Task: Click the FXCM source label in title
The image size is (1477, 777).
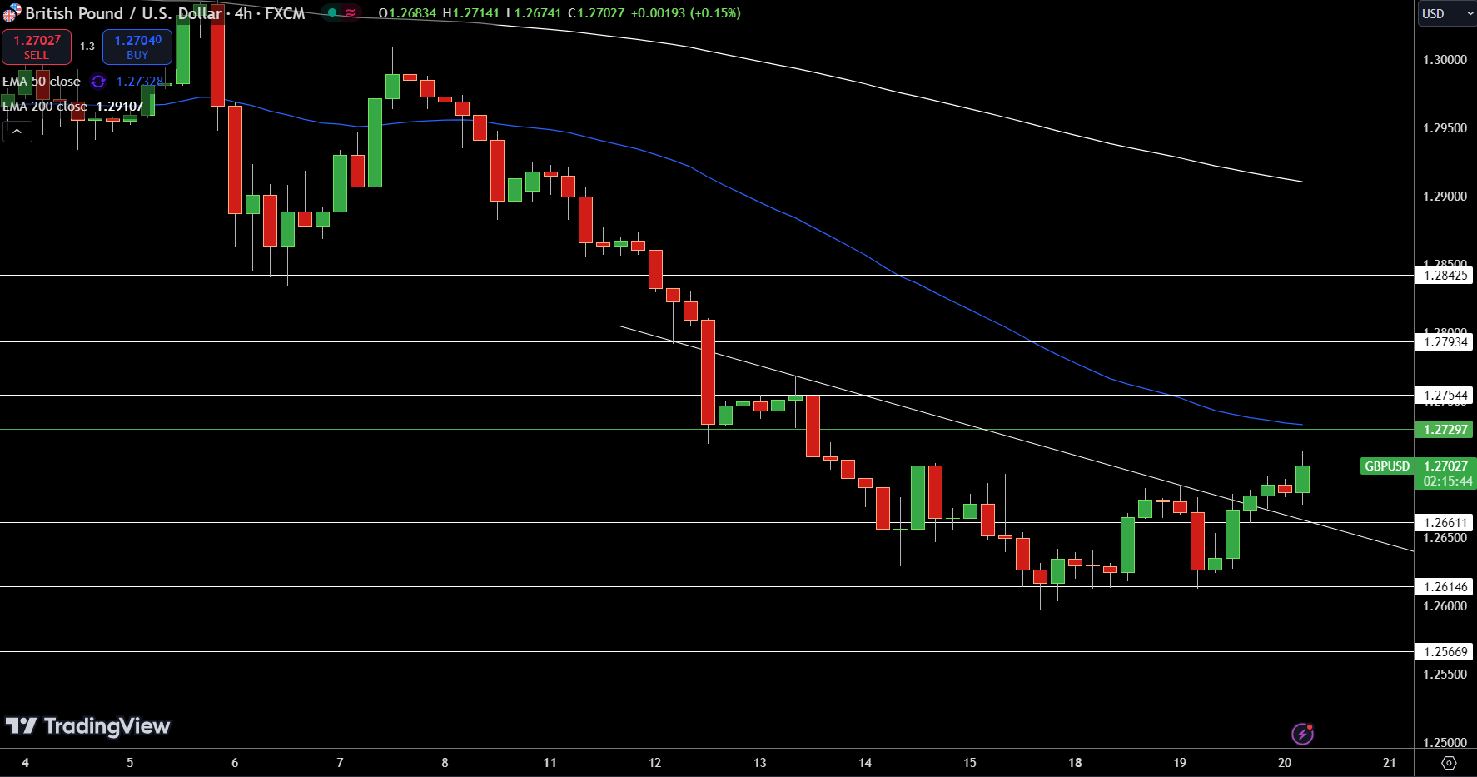Action: click(285, 13)
